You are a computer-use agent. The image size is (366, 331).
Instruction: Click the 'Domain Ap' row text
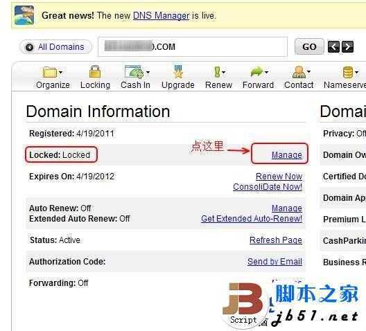(345, 198)
